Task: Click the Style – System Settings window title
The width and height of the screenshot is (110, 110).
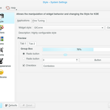Action: coord(55,2)
